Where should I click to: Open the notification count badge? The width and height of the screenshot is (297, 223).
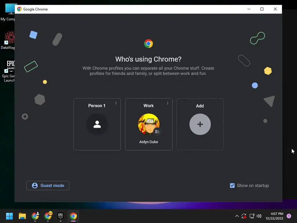[x=289, y=216]
